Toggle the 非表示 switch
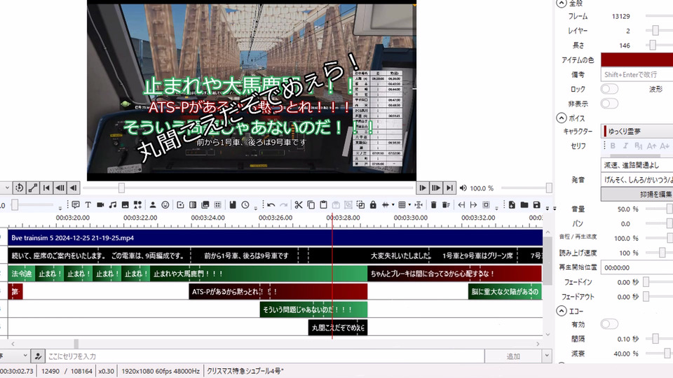The height and width of the screenshot is (378, 673). (x=609, y=104)
